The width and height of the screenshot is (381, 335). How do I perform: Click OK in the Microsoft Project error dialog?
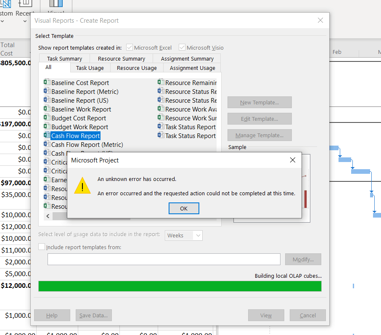(x=184, y=208)
